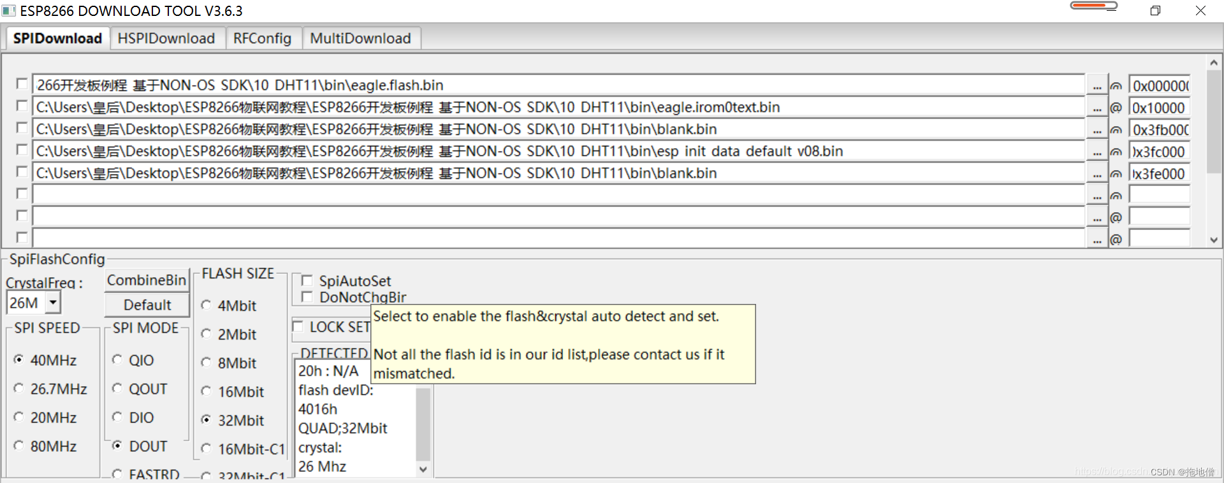Switch to the HSPIDownload tab

coord(166,38)
